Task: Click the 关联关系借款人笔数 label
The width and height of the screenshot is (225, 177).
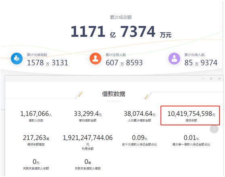Action: pyautogui.click(x=87, y=169)
